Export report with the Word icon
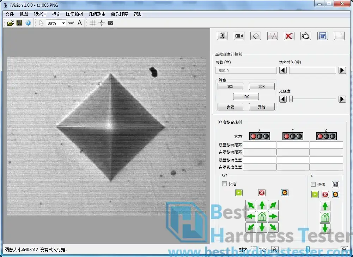 tap(322, 36)
